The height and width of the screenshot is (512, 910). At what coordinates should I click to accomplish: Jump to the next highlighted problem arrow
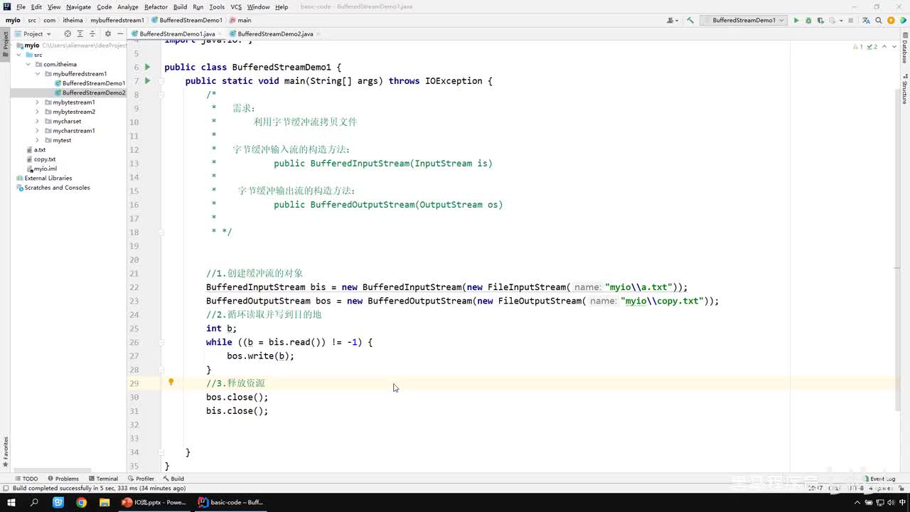[x=893, y=47]
